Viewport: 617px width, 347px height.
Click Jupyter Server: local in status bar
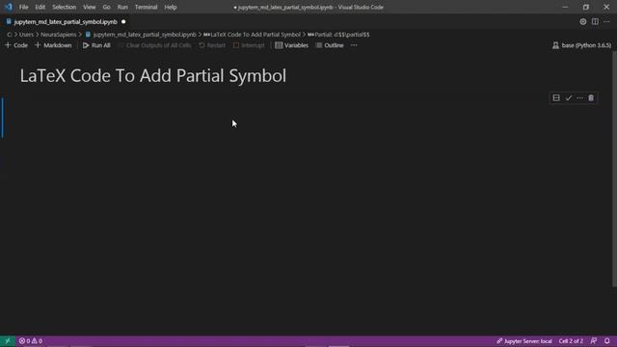tap(524, 341)
